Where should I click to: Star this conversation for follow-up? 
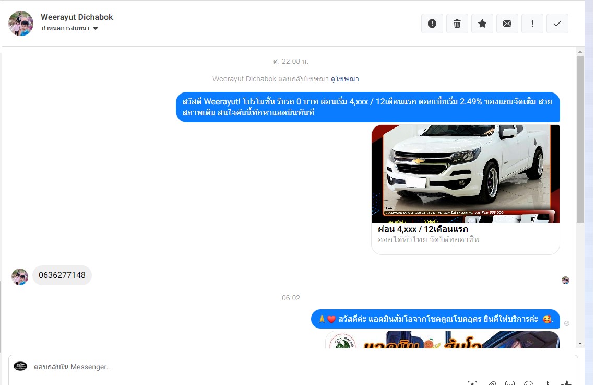[482, 24]
